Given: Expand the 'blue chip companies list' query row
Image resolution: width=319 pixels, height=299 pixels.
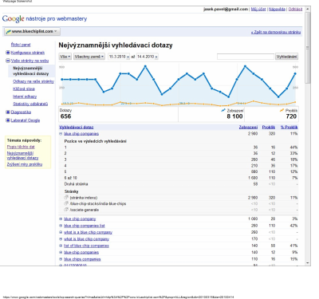Looking at the screenshot, I should coord(61,226).
